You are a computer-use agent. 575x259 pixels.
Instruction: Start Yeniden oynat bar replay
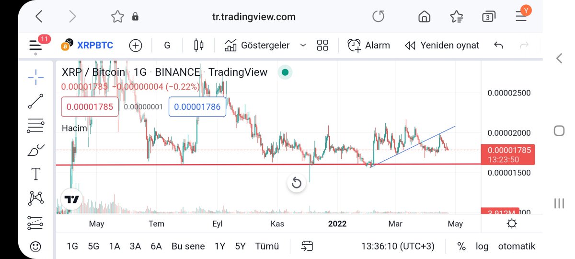click(x=442, y=46)
